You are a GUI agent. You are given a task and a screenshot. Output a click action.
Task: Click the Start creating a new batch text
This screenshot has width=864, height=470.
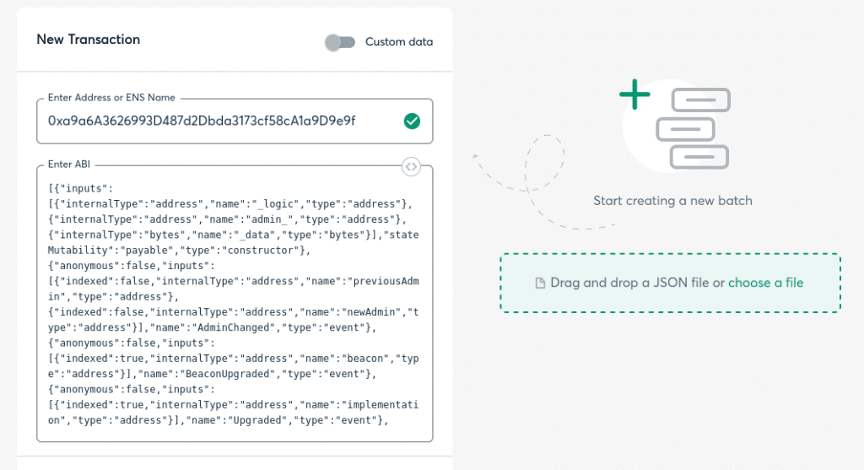tap(672, 201)
